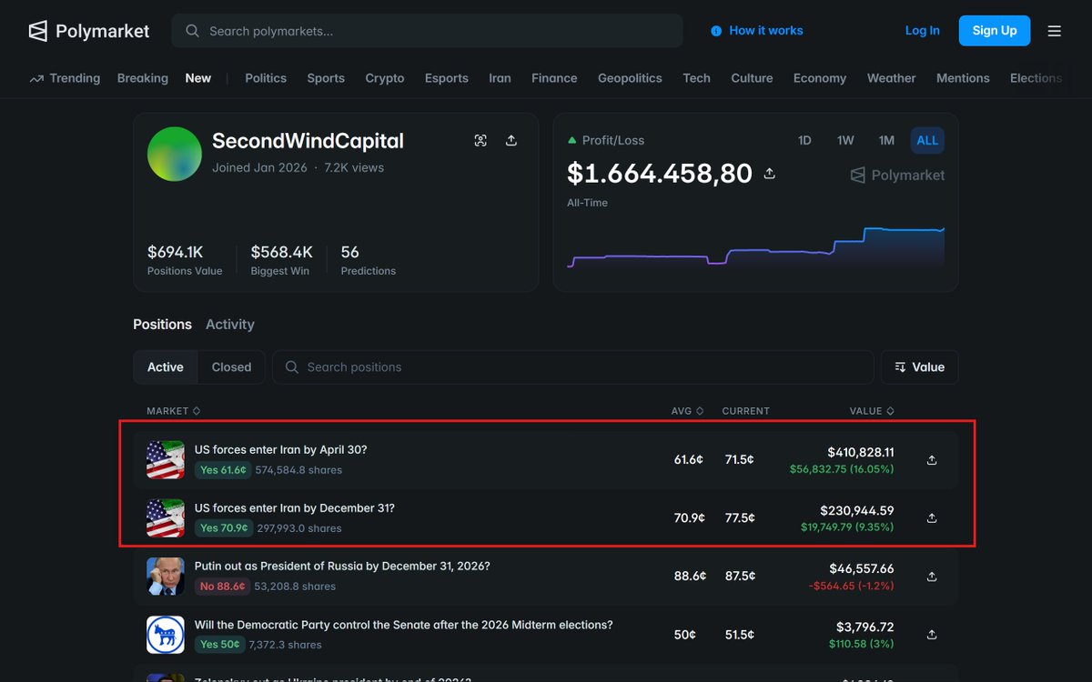Viewport: 1092px width, 682px height.
Task: Select the ALL profit range
Action: [927, 140]
